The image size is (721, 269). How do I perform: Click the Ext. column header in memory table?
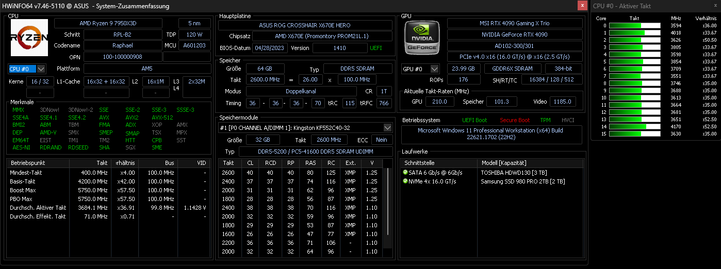point(350,163)
